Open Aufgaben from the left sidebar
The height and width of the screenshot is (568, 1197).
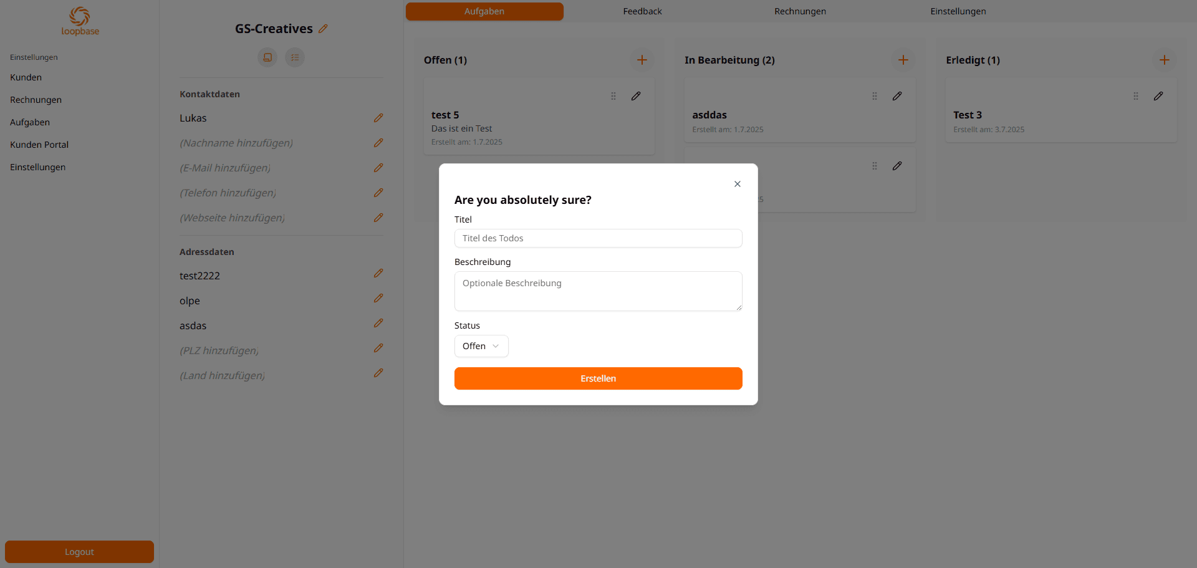[x=29, y=122]
